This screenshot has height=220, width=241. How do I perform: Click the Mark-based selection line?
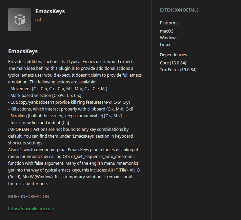[x=45, y=96]
